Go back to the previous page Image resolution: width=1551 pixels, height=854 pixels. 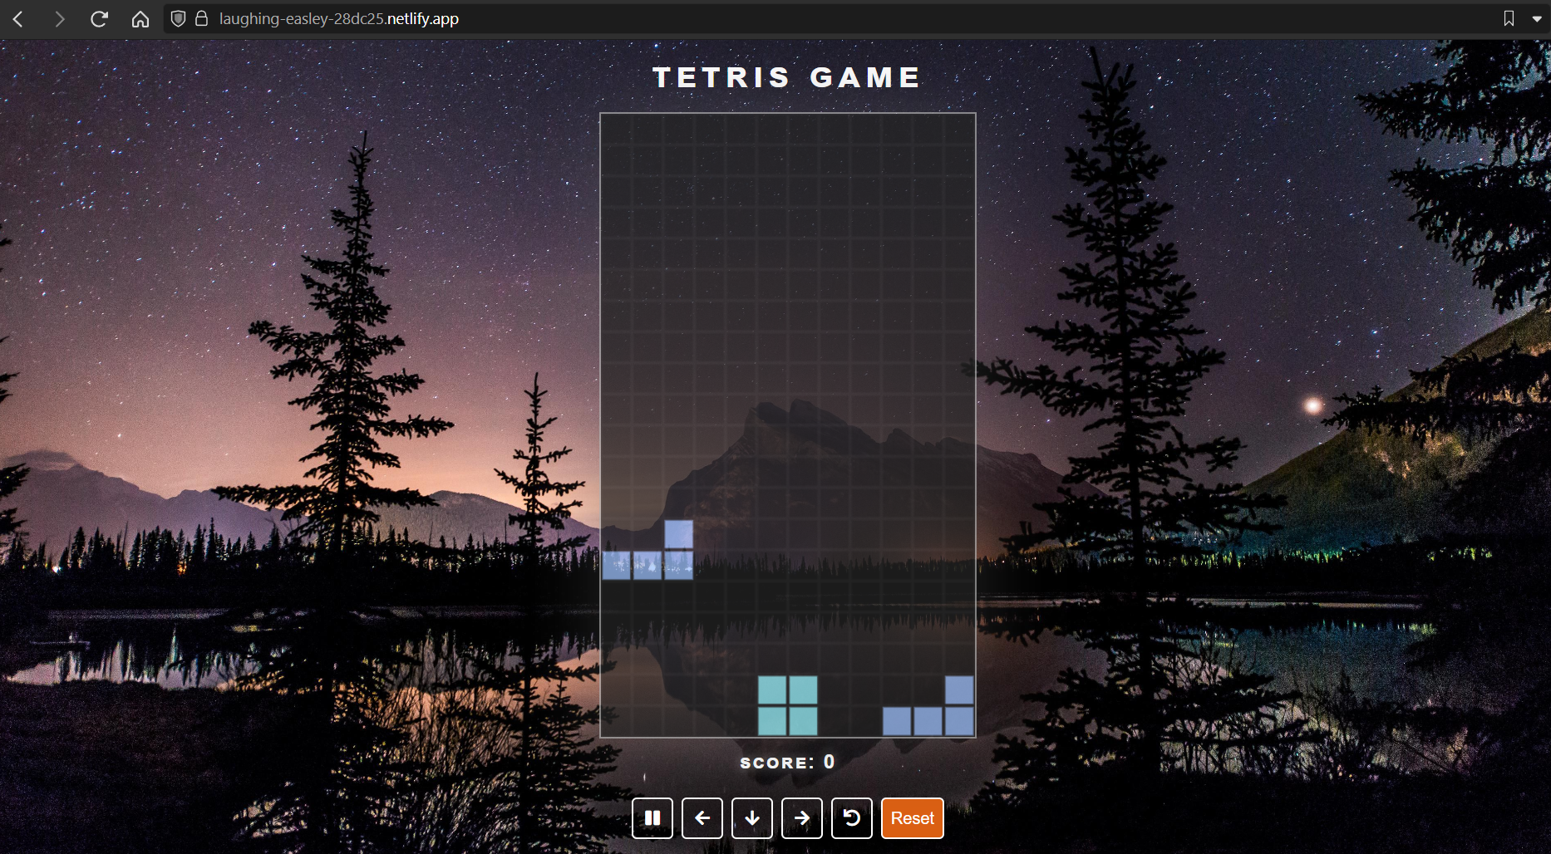click(x=18, y=18)
